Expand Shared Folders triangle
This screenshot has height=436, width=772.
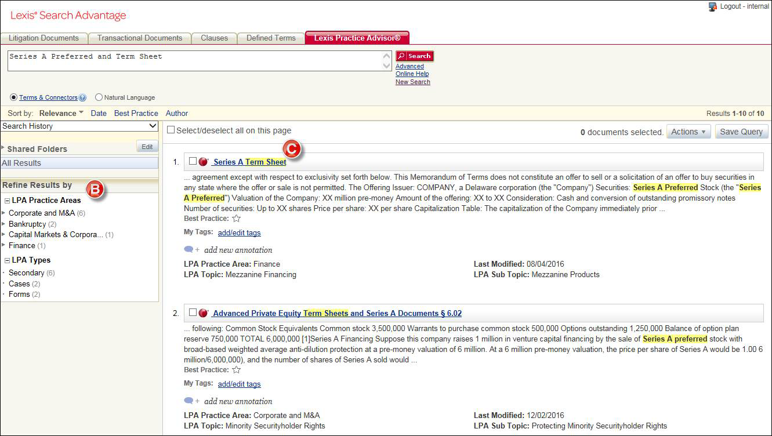click(3, 149)
